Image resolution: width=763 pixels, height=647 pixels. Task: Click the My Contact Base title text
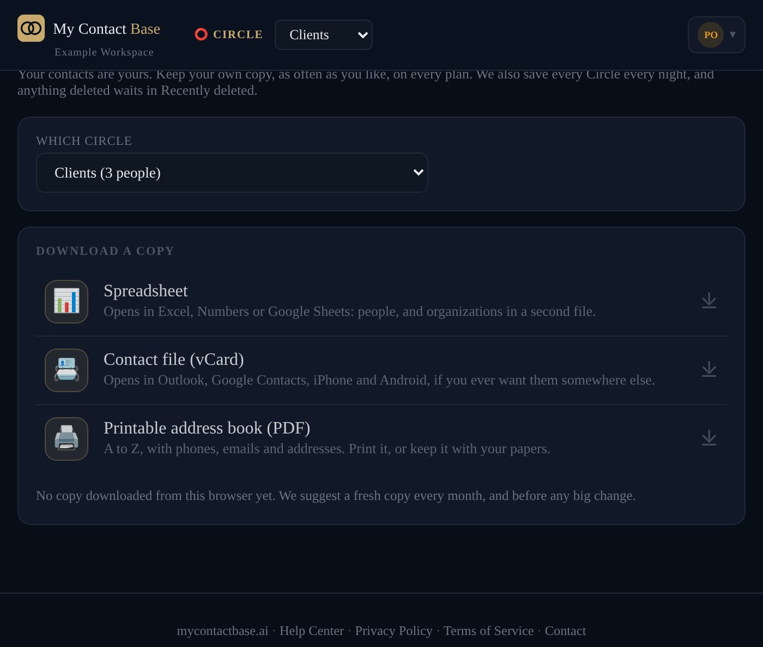(107, 29)
